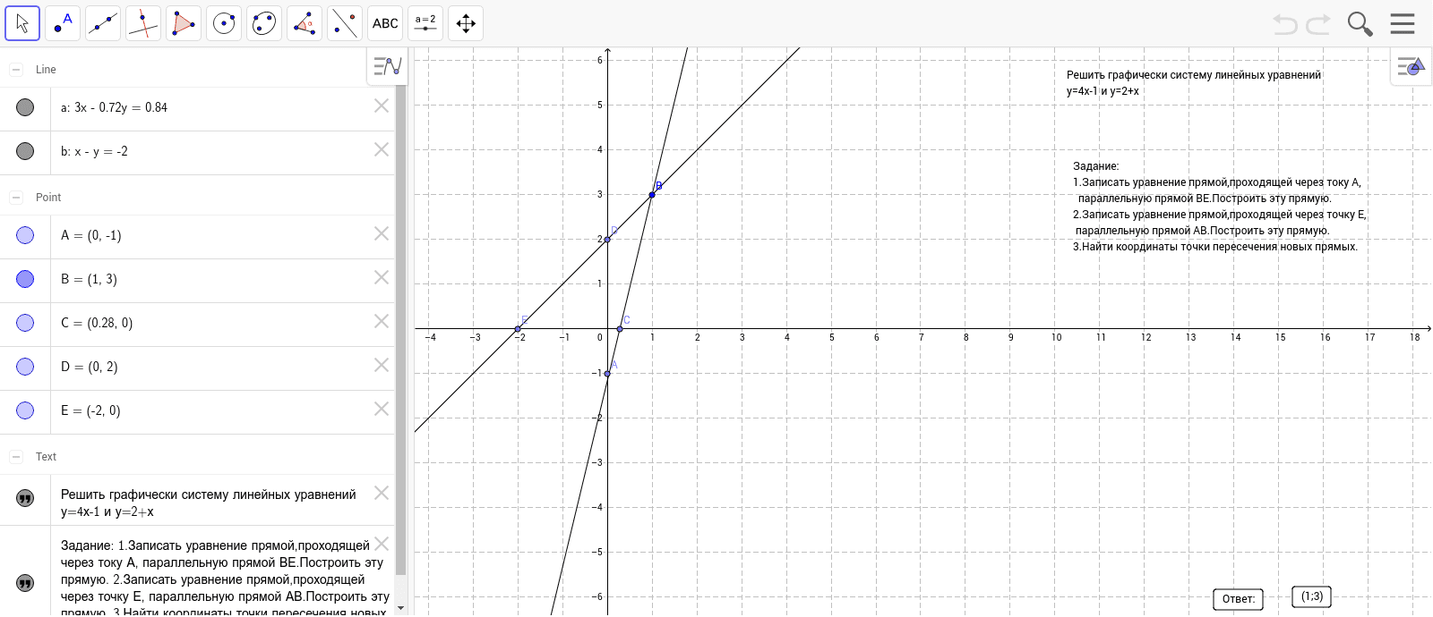Click the Algebra panel scrollbar

pyautogui.click(x=400, y=329)
